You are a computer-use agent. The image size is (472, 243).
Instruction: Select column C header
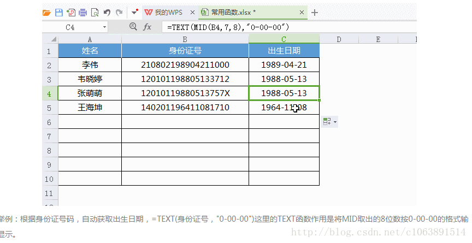tap(284, 39)
